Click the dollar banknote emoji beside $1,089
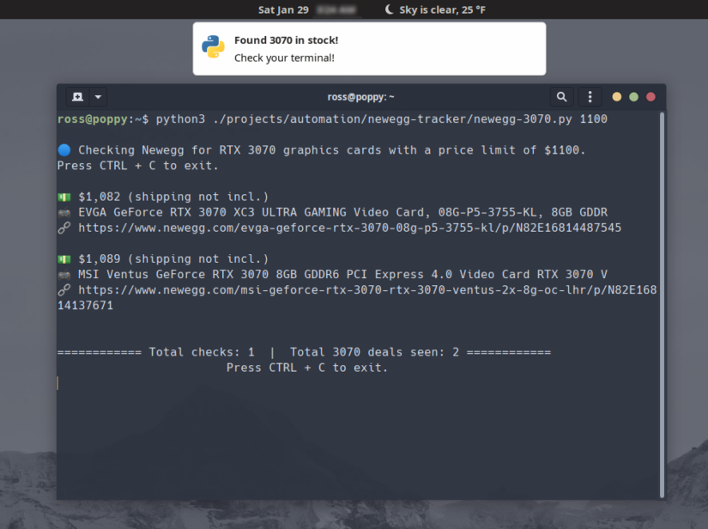 [64, 258]
